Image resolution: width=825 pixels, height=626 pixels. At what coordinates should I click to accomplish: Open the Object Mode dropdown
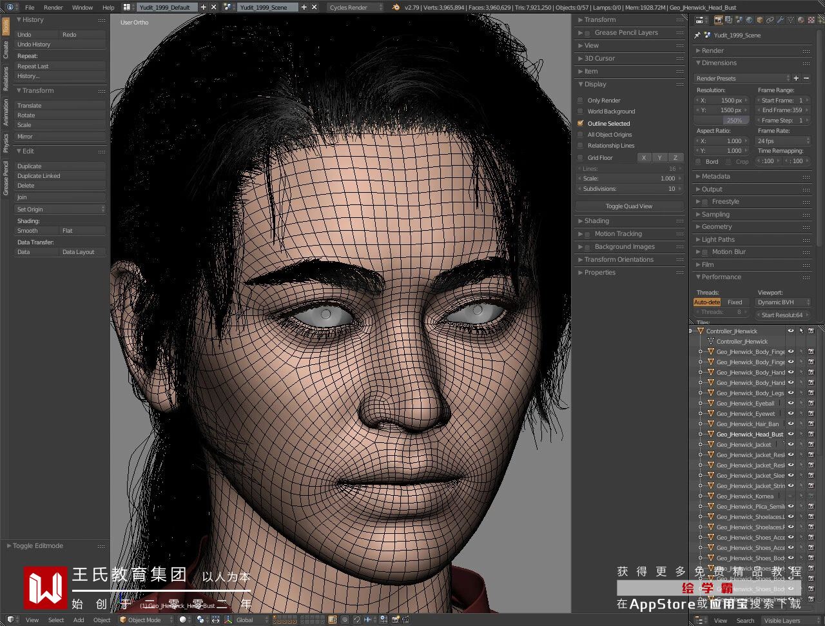pos(146,620)
